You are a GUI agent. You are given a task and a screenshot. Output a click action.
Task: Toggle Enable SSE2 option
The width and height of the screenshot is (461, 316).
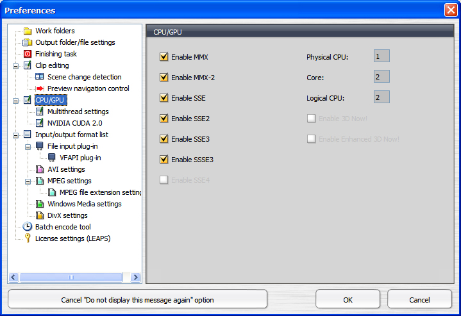(x=163, y=118)
